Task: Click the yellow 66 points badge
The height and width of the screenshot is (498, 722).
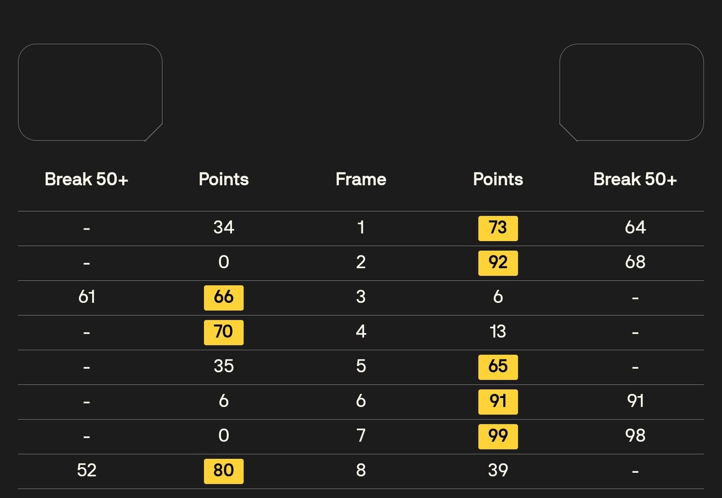Action: (x=224, y=297)
